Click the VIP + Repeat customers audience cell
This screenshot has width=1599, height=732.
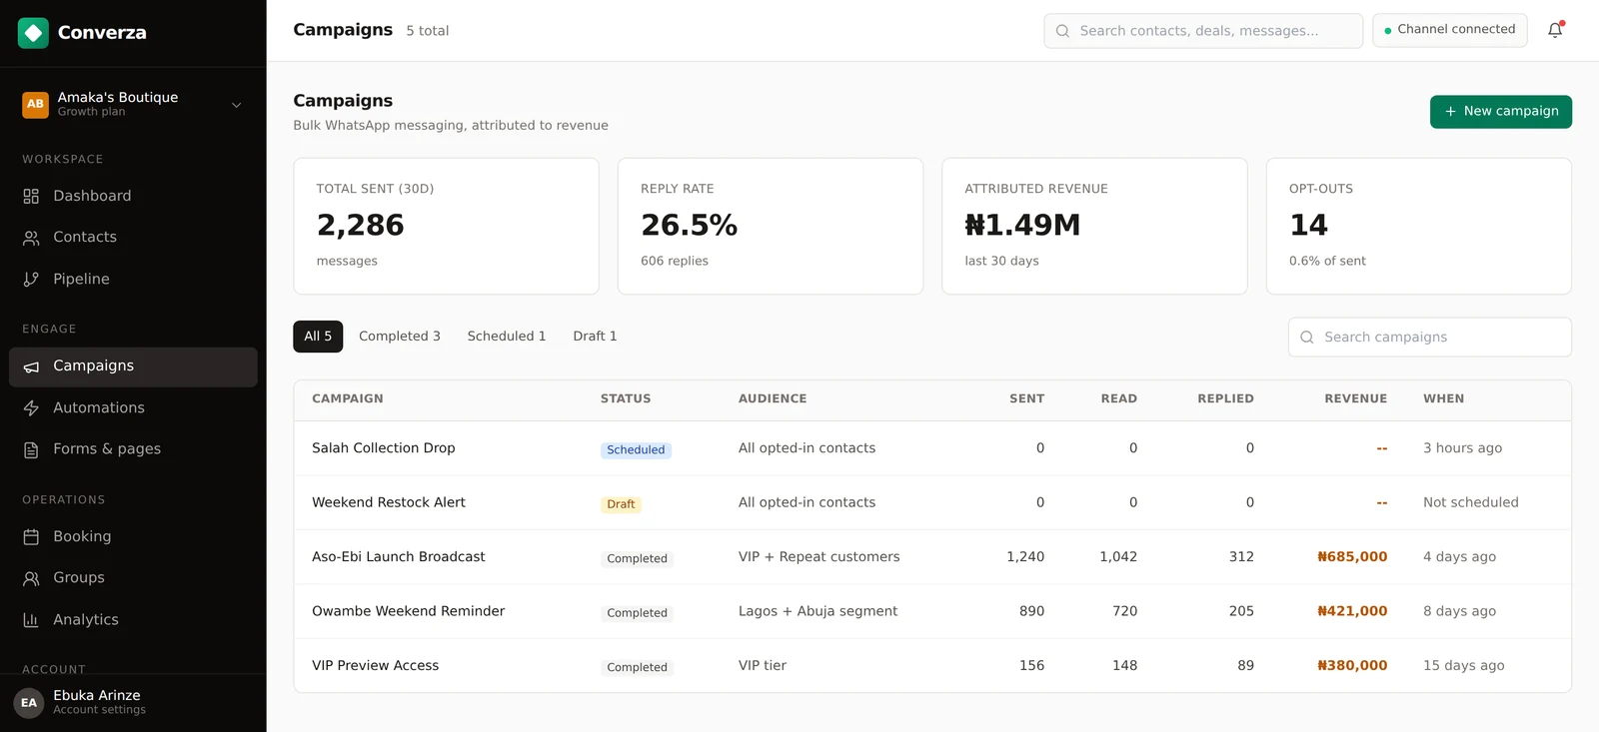click(819, 557)
